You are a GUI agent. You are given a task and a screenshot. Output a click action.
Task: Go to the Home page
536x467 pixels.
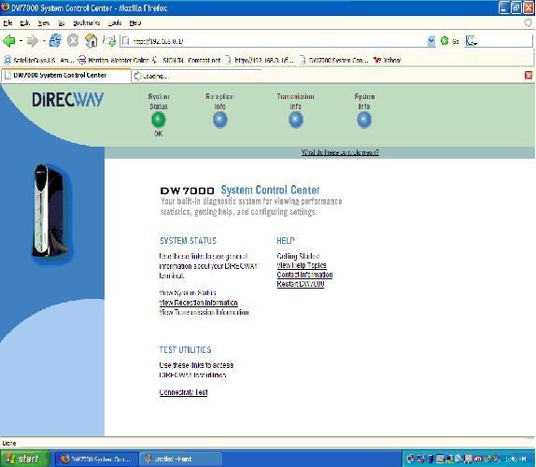(x=92, y=41)
